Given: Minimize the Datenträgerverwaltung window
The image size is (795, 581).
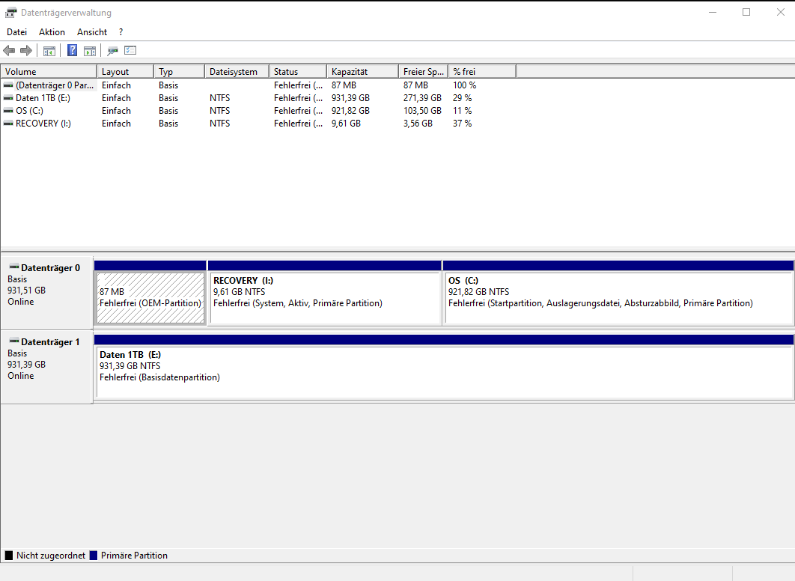Looking at the screenshot, I should pos(713,12).
